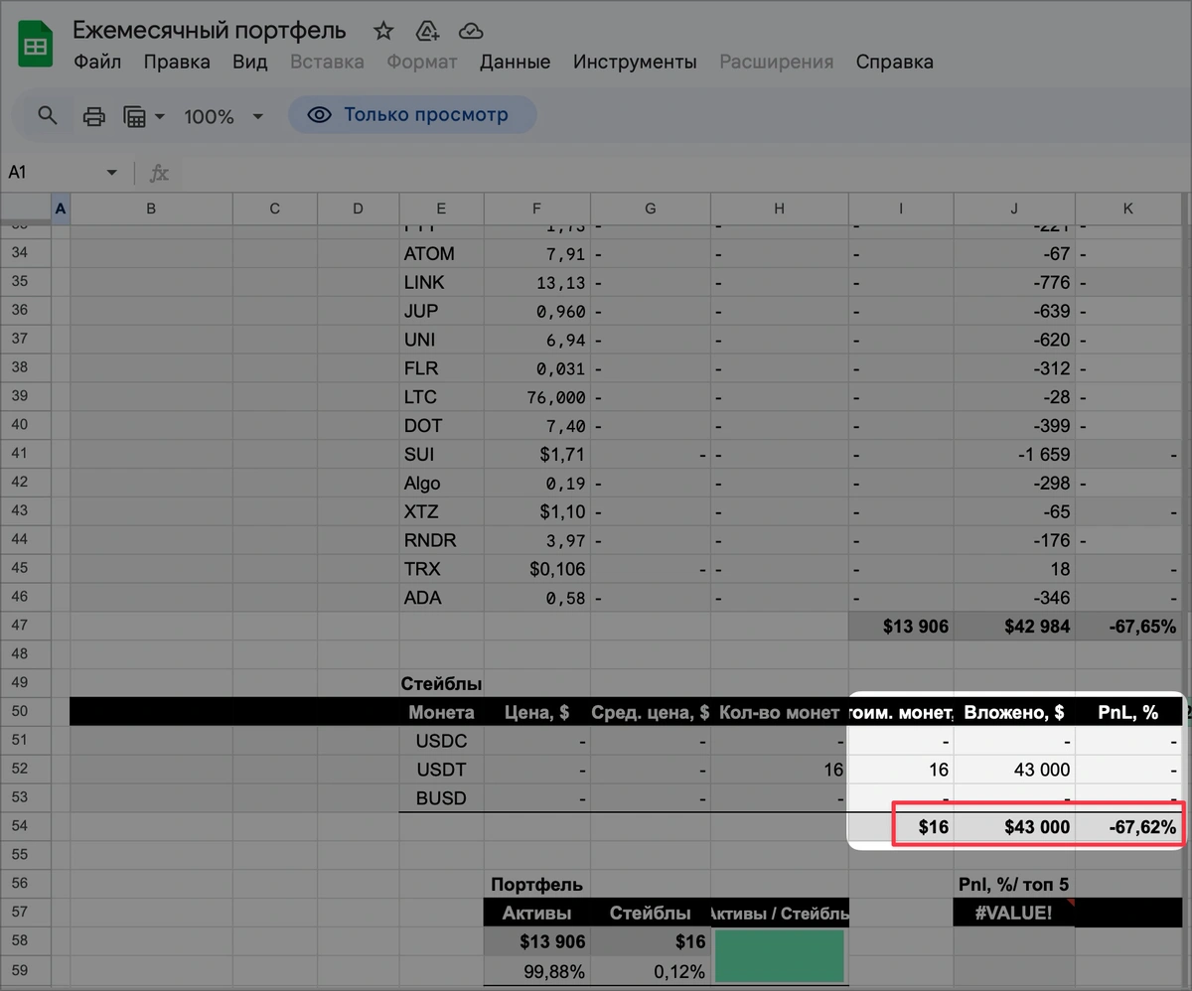The image size is (1192, 991).
Task: Select column header E
Action: pyautogui.click(x=441, y=209)
